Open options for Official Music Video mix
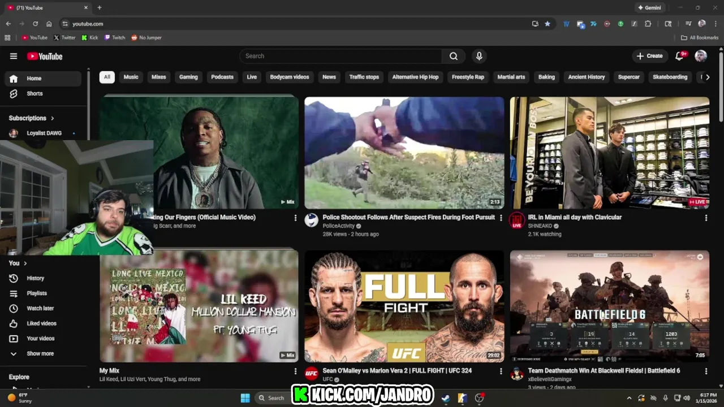The height and width of the screenshot is (407, 724). point(295,218)
